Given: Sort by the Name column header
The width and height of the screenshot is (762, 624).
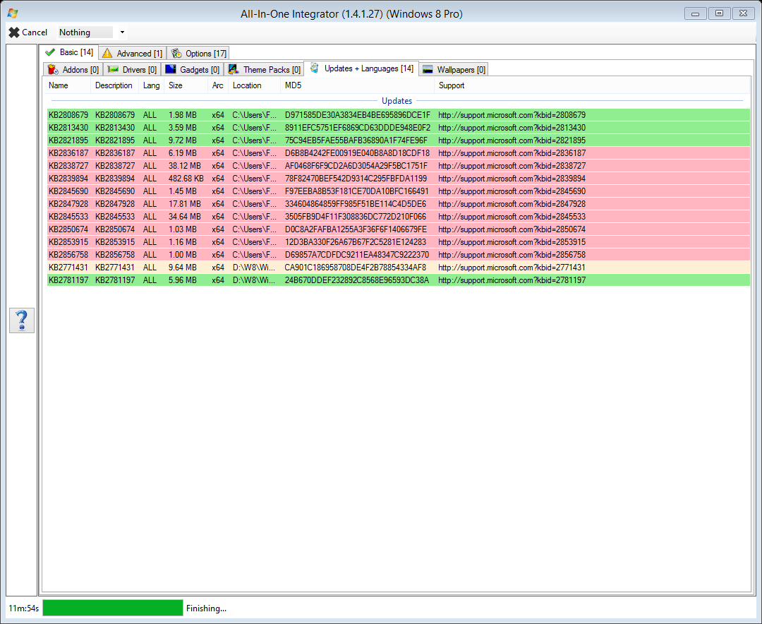Looking at the screenshot, I should point(68,85).
